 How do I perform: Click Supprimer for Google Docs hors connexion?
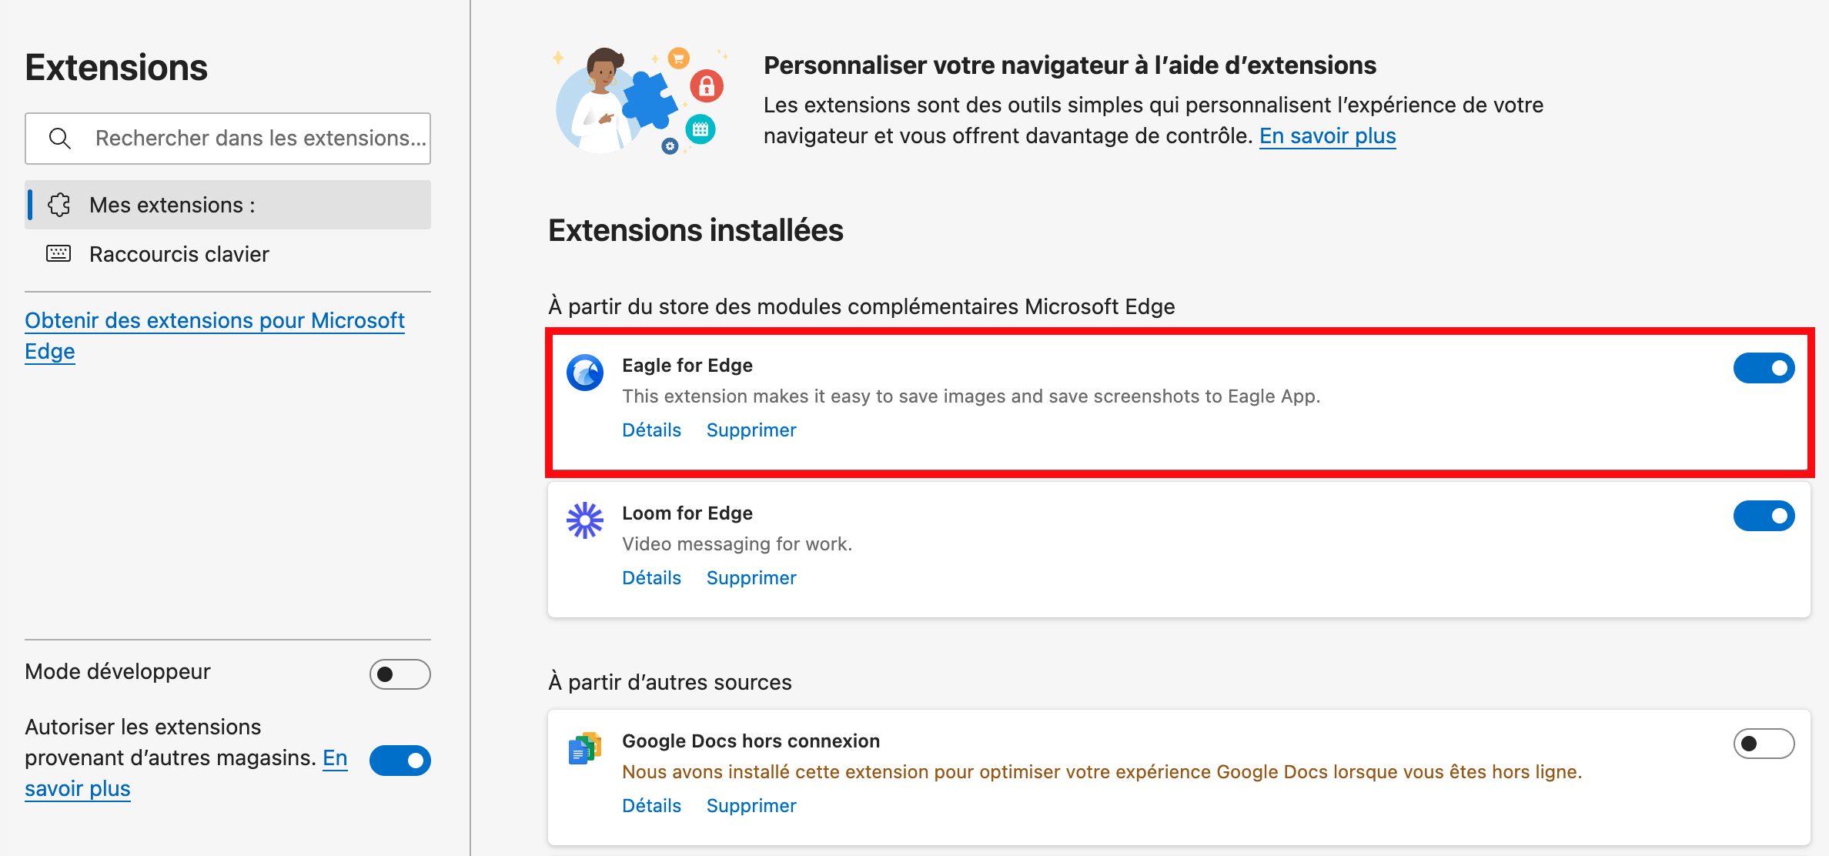[x=751, y=805]
